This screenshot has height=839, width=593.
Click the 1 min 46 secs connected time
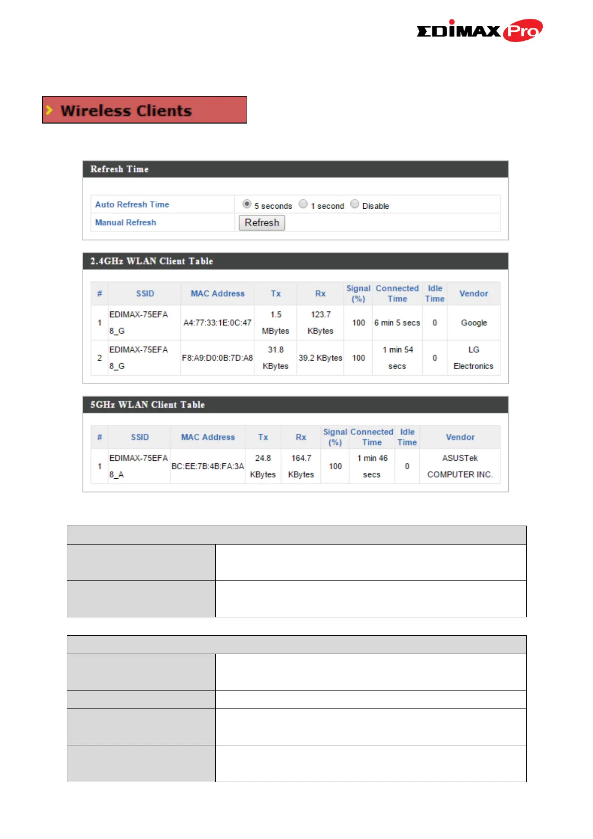pyautogui.click(x=372, y=466)
